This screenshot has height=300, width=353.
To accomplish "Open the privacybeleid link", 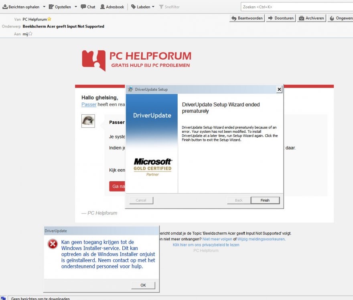I will (x=206, y=245).
